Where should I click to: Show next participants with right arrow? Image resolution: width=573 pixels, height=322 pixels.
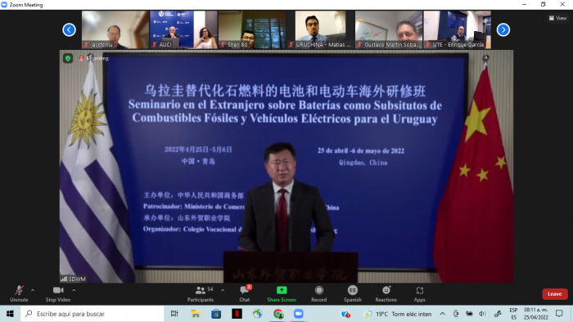(503, 30)
